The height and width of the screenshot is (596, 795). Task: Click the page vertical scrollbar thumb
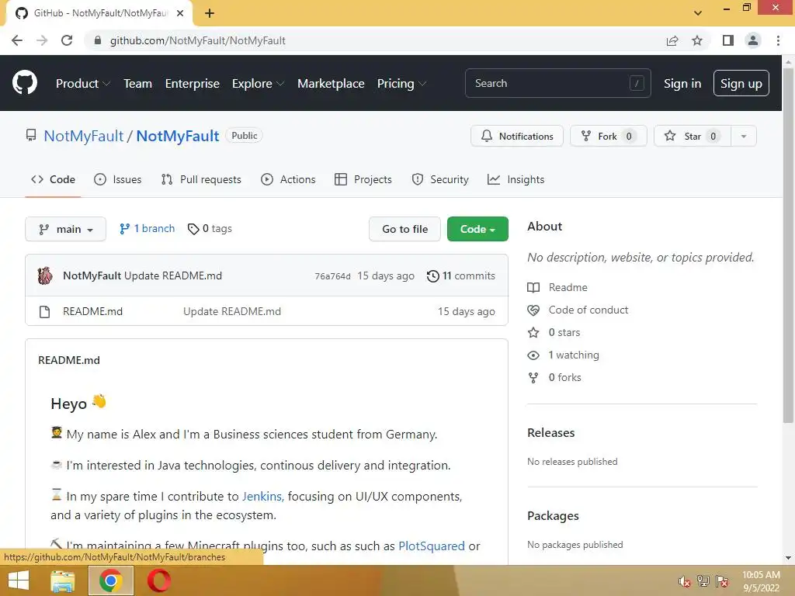pyautogui.click(x=788, y=245)
